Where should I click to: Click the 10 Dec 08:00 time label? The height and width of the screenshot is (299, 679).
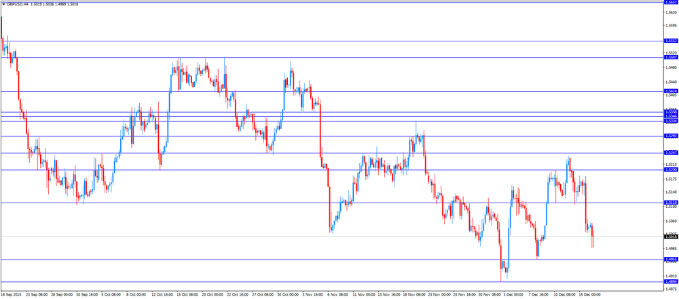(x=564, y=294)
